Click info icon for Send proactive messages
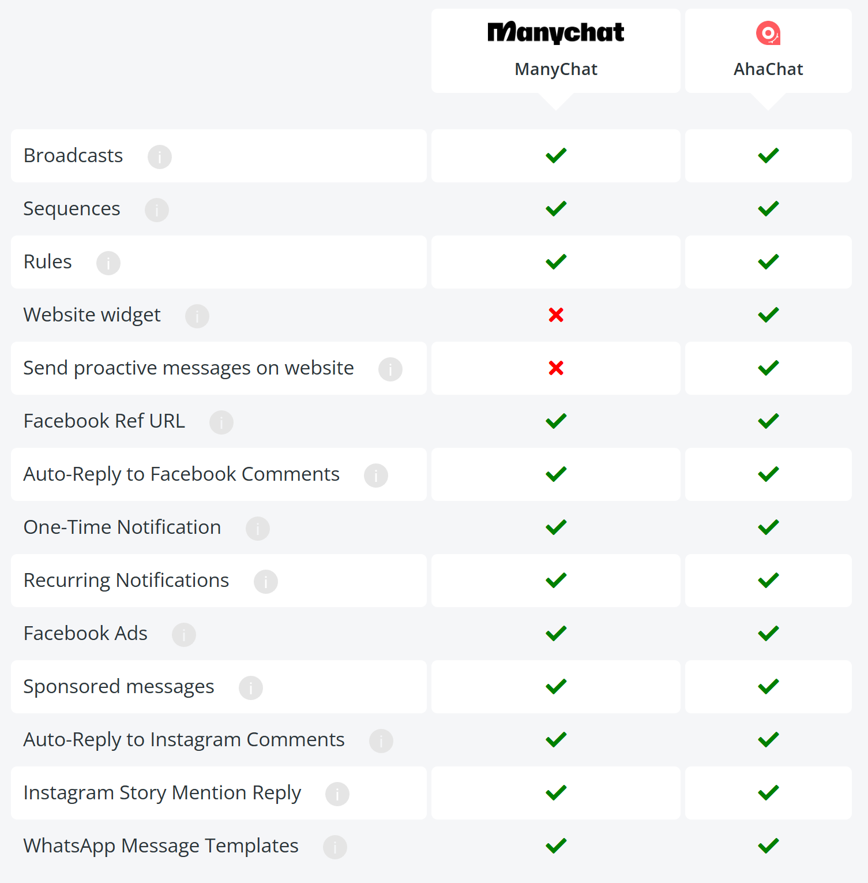Screen dimensions: 868x883 390,369
